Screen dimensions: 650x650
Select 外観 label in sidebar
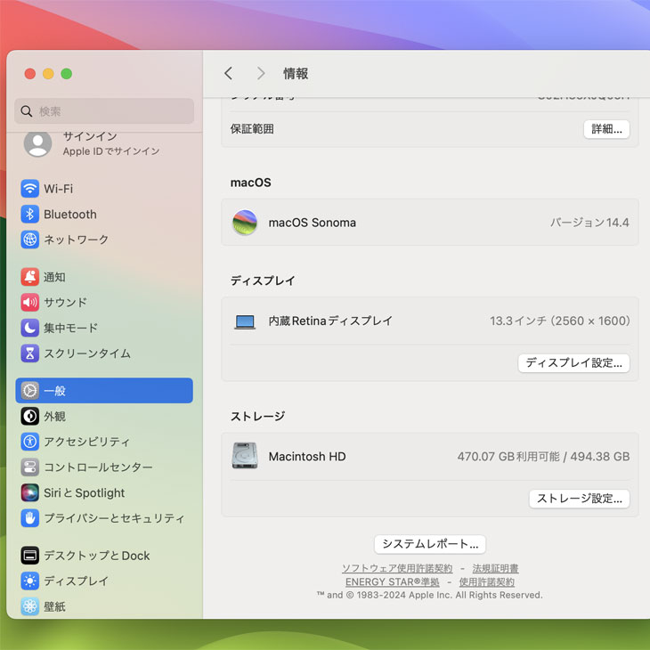tap(54, 416)
